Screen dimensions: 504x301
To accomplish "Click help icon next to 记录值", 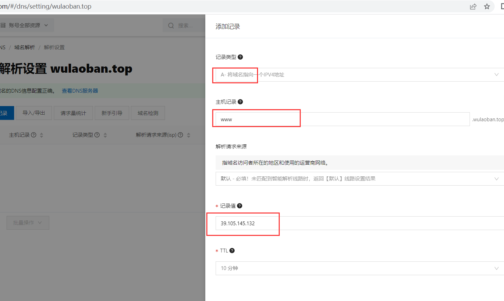I will pyautogui.click(x=240, y=206).
